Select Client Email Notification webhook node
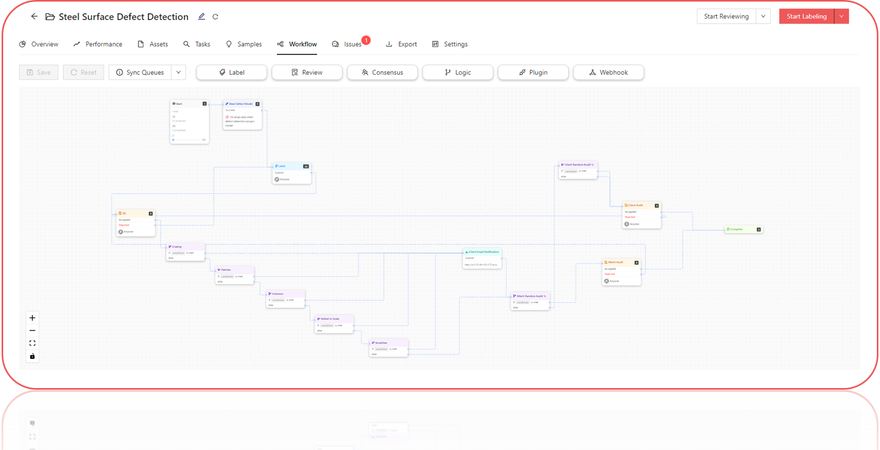Screen dimensions: 880x450 click(x=482, y=259)
